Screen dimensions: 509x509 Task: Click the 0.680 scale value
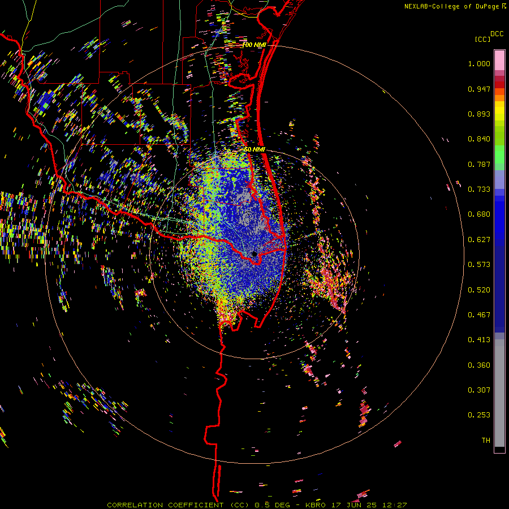pyautogui.click(x=479, y=214)
